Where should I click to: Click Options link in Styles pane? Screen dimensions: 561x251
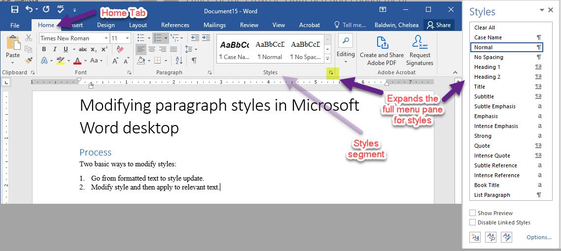click(x=539, y=237)
